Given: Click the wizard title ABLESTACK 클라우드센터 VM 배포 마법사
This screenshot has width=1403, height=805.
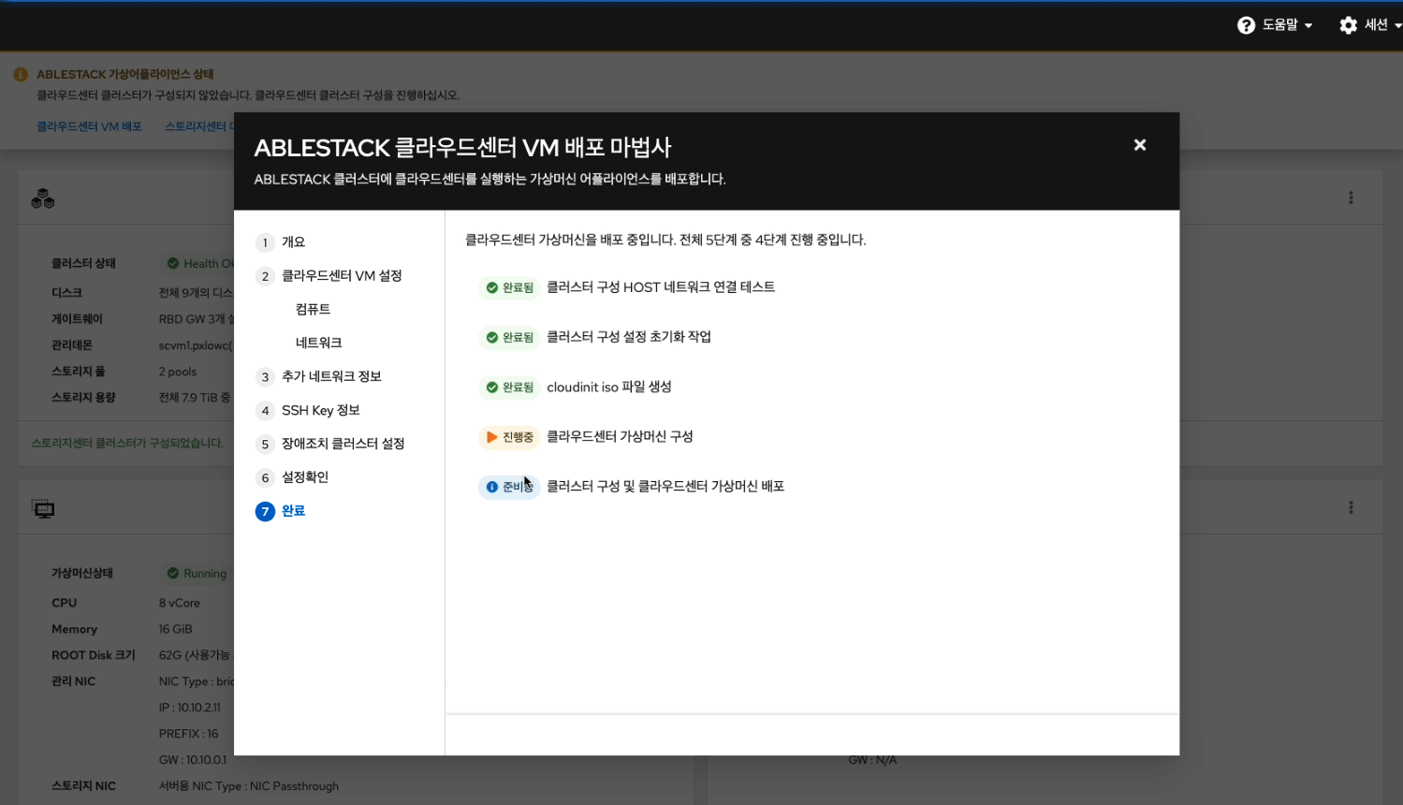Looking at the screenshot, I should [462, 148].
